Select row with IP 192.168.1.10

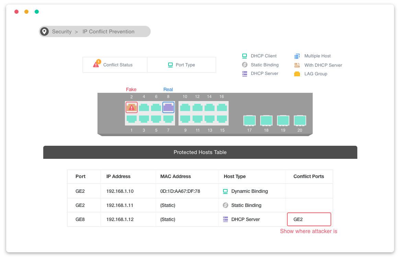coord(120,191)
